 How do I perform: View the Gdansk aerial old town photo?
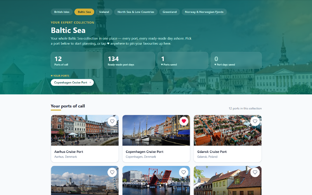[x=228, y=130]
